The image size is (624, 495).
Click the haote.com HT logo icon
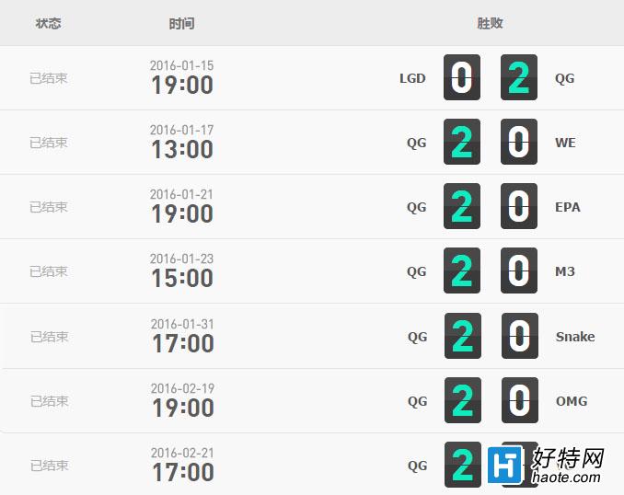(x=506, y=465)
